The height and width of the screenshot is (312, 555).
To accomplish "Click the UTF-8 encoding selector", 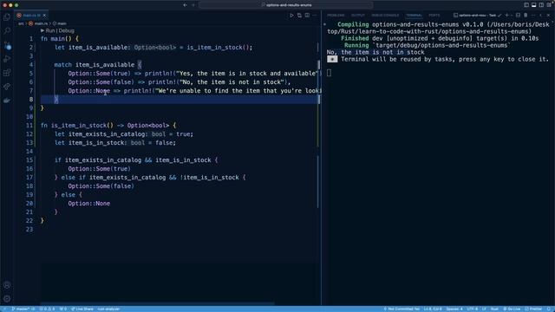I will coord(472,309).
